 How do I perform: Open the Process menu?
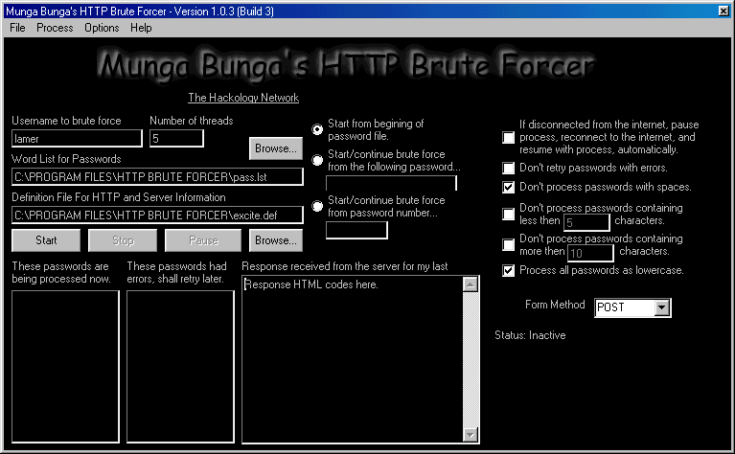point(55,28)
